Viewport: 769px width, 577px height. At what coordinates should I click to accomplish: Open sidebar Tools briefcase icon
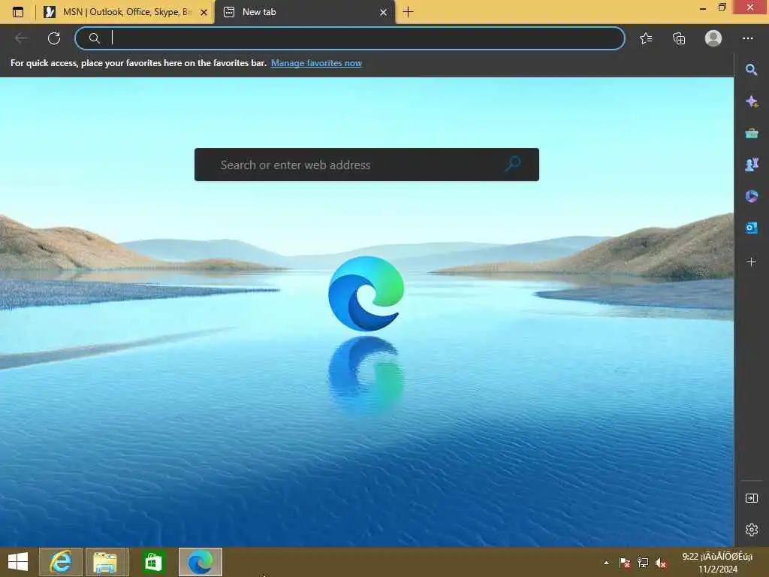pyautogui.click(x=751, y=133)
